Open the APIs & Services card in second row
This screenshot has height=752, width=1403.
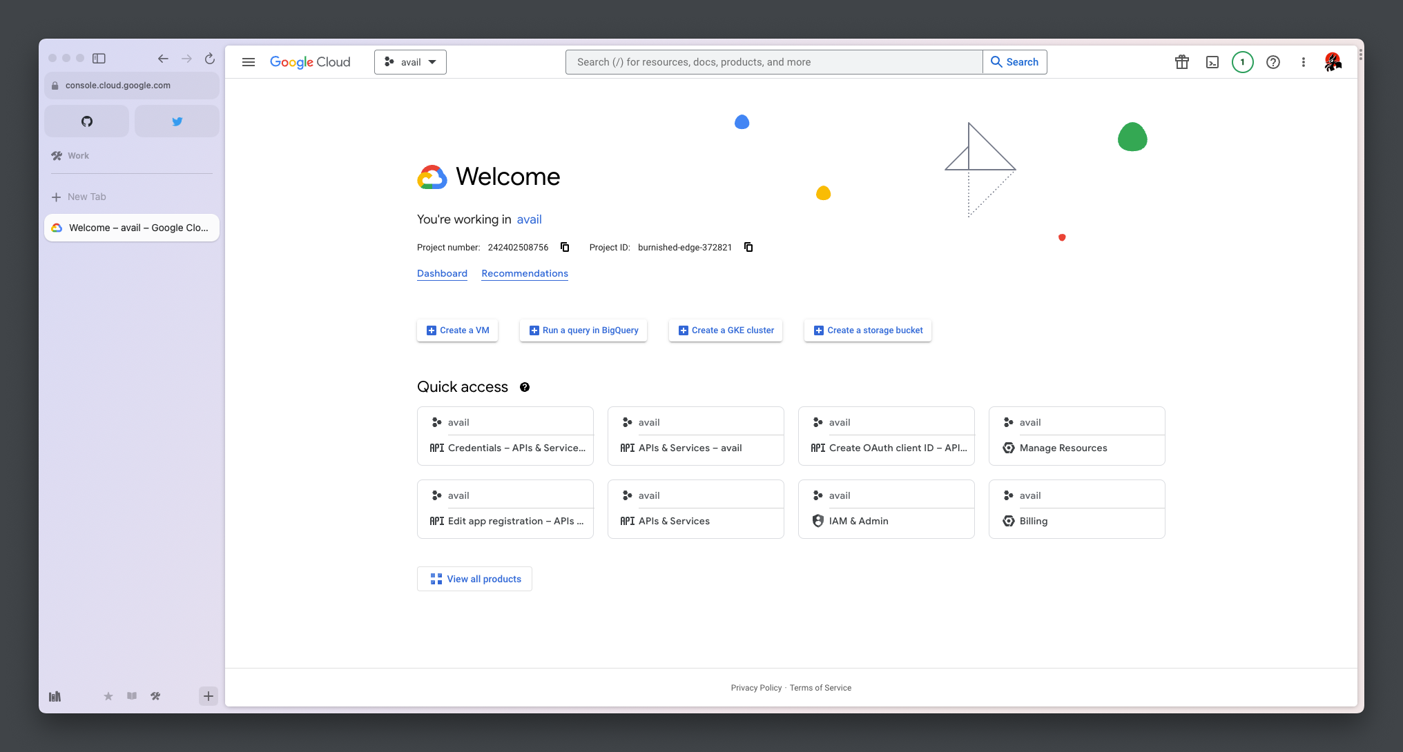click(696, 509)
